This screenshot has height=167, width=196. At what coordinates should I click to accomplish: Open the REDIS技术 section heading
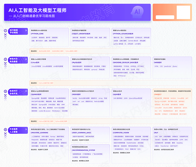(x=76, y=95)
